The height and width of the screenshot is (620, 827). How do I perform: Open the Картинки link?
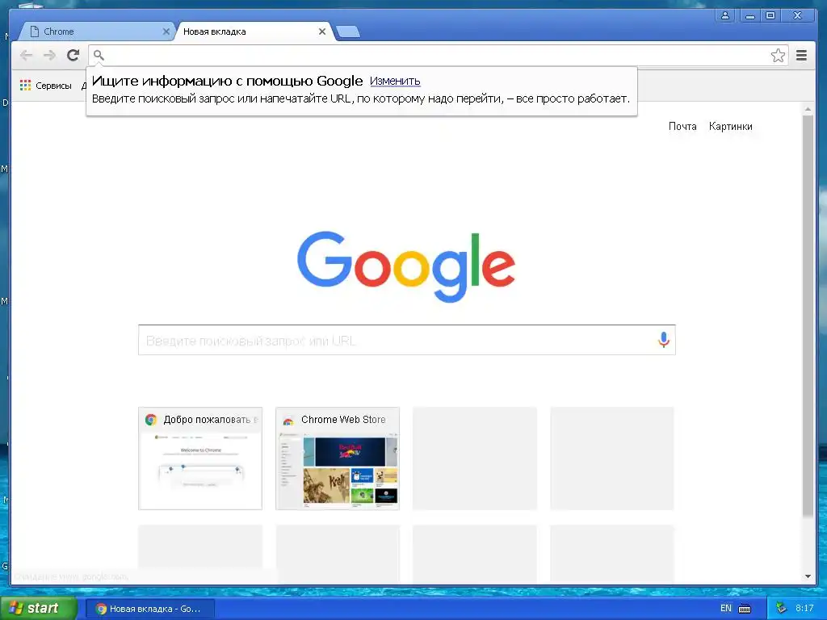pos(730,127)
